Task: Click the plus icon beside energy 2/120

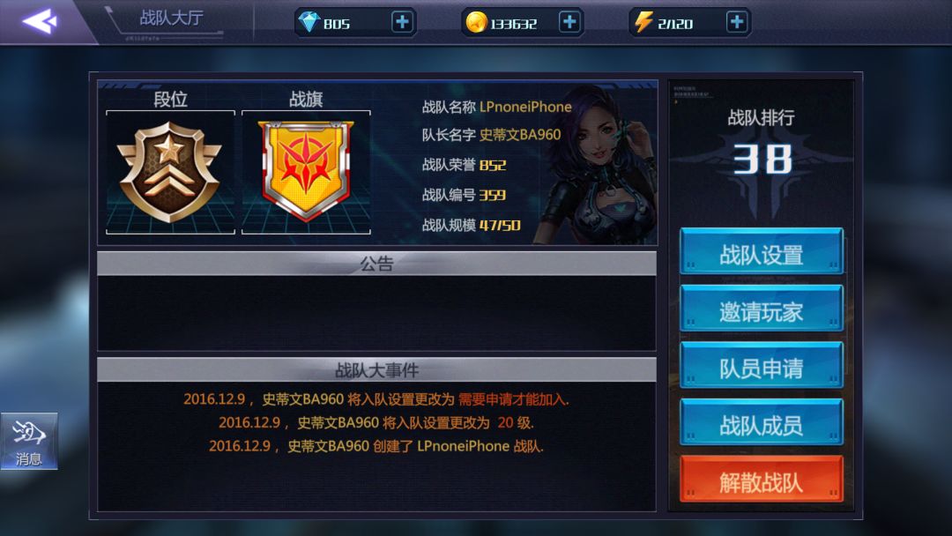Action: click(736, 22)
